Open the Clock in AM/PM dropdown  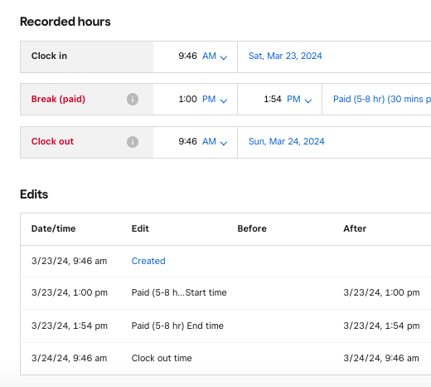(x=215, y=56)
